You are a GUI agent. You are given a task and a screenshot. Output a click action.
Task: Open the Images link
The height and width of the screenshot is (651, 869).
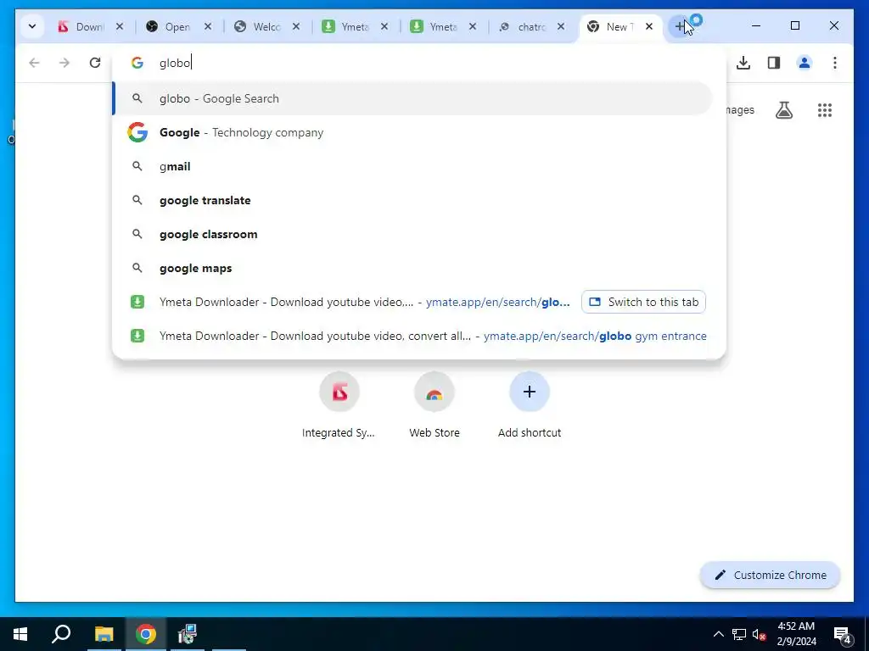(x=740, y=110)
